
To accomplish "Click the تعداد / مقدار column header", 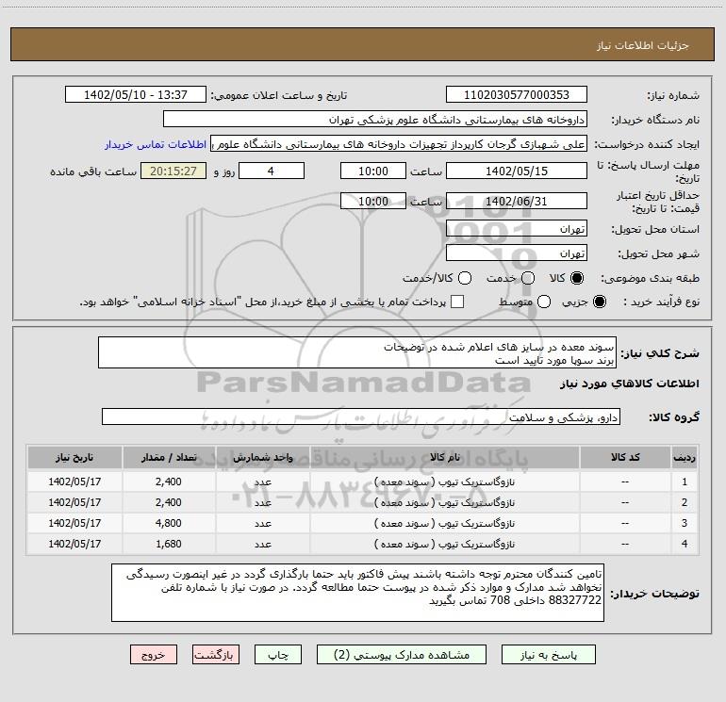I will tap(169, 457).
